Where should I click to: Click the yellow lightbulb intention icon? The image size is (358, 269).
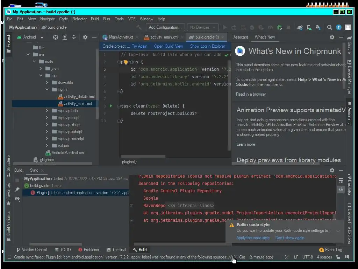[126, 62]
